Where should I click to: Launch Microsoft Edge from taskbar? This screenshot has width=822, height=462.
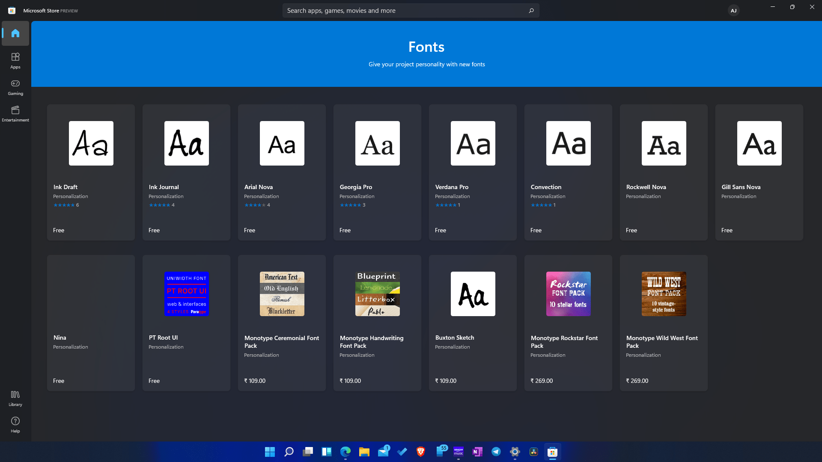point(345,452)
